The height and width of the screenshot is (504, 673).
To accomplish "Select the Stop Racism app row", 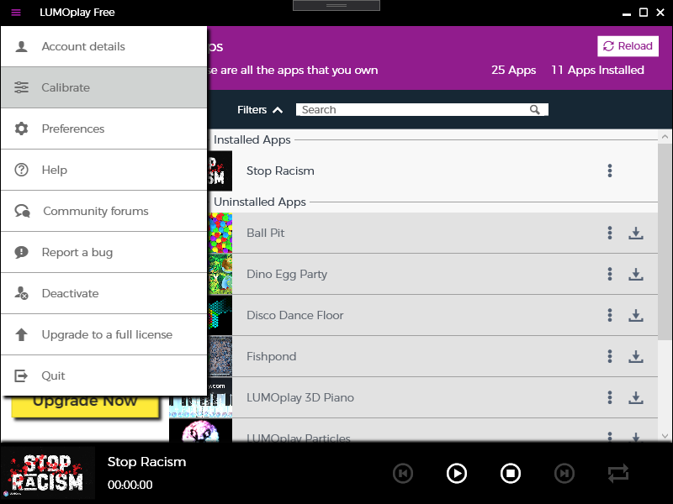I will pos(432,171).
